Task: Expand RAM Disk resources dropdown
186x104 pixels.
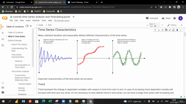Action: (x=162, y=25)
